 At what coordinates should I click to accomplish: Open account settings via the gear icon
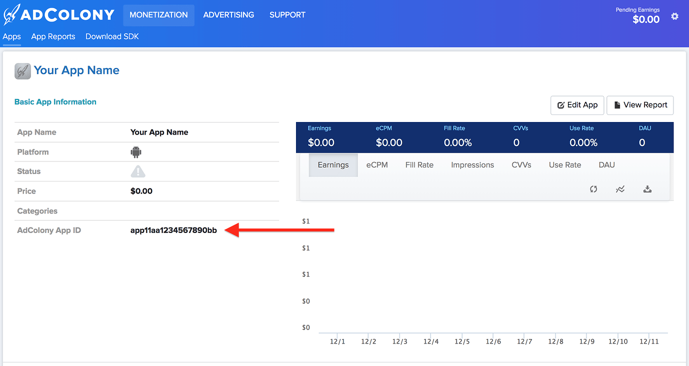pos(674,16)
